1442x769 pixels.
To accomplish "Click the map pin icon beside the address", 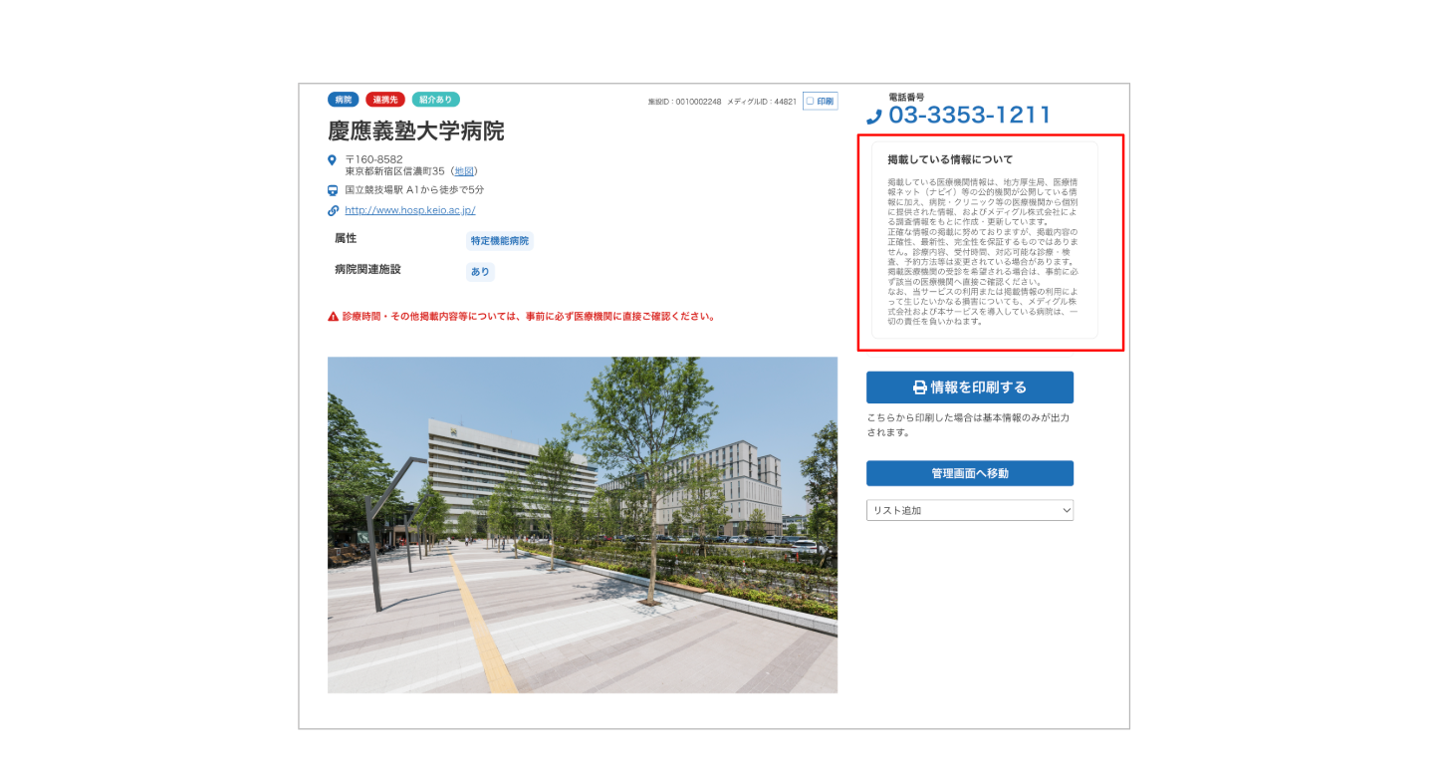I will (333, 159).
